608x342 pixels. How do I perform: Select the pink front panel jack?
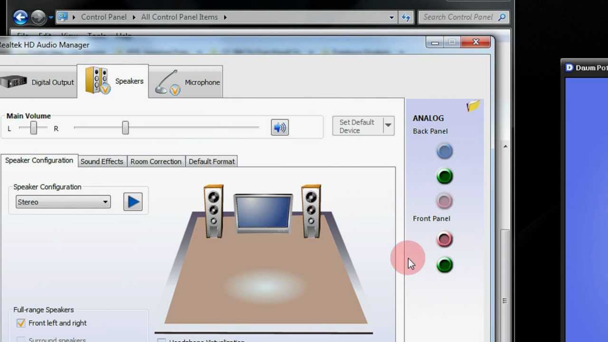coord(445,239)
